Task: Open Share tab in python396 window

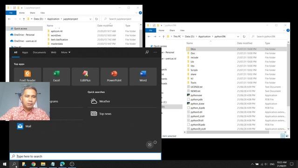Action: point(172,30)
